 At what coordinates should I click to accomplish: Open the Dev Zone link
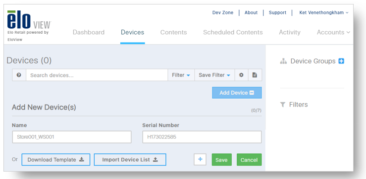click(x=223, y=12)
